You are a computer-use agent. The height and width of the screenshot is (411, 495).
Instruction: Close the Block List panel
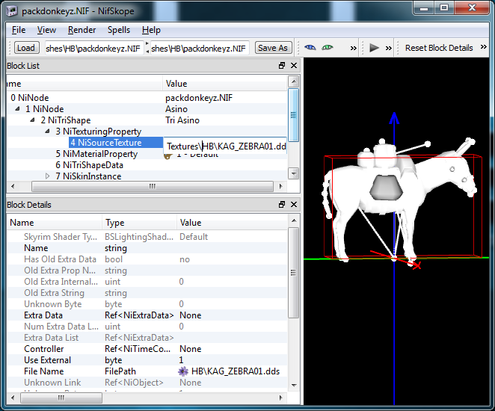[294, 66]
